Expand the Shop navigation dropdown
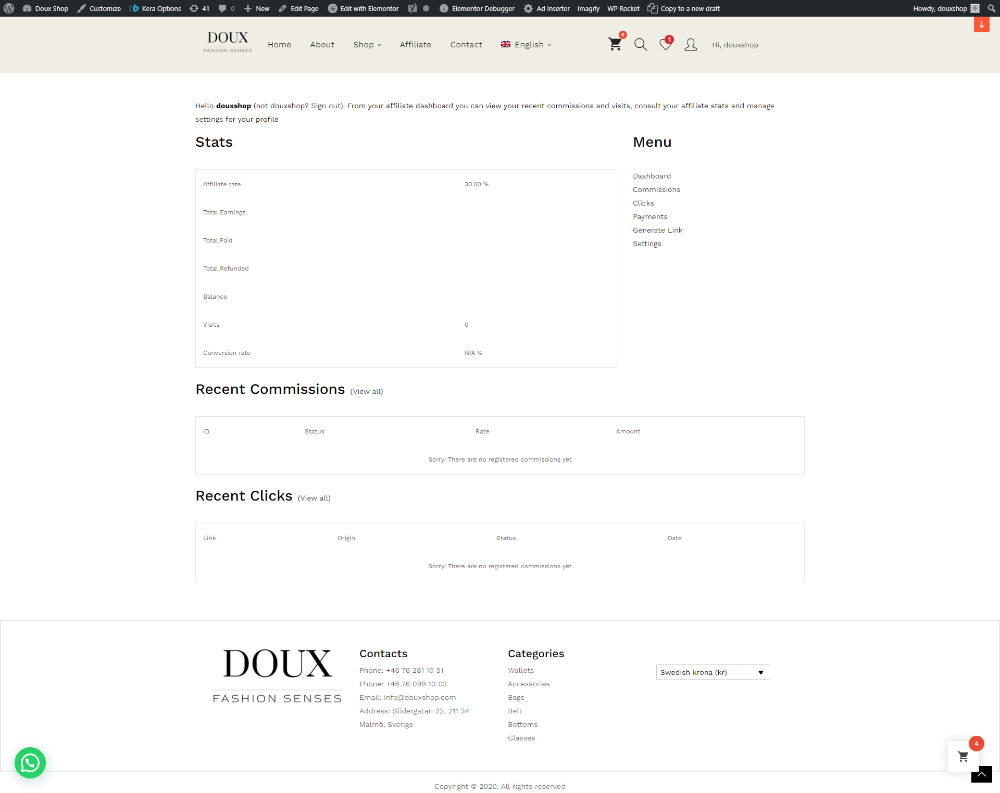Screen dimensions: 1000x793 click(367, 45)
